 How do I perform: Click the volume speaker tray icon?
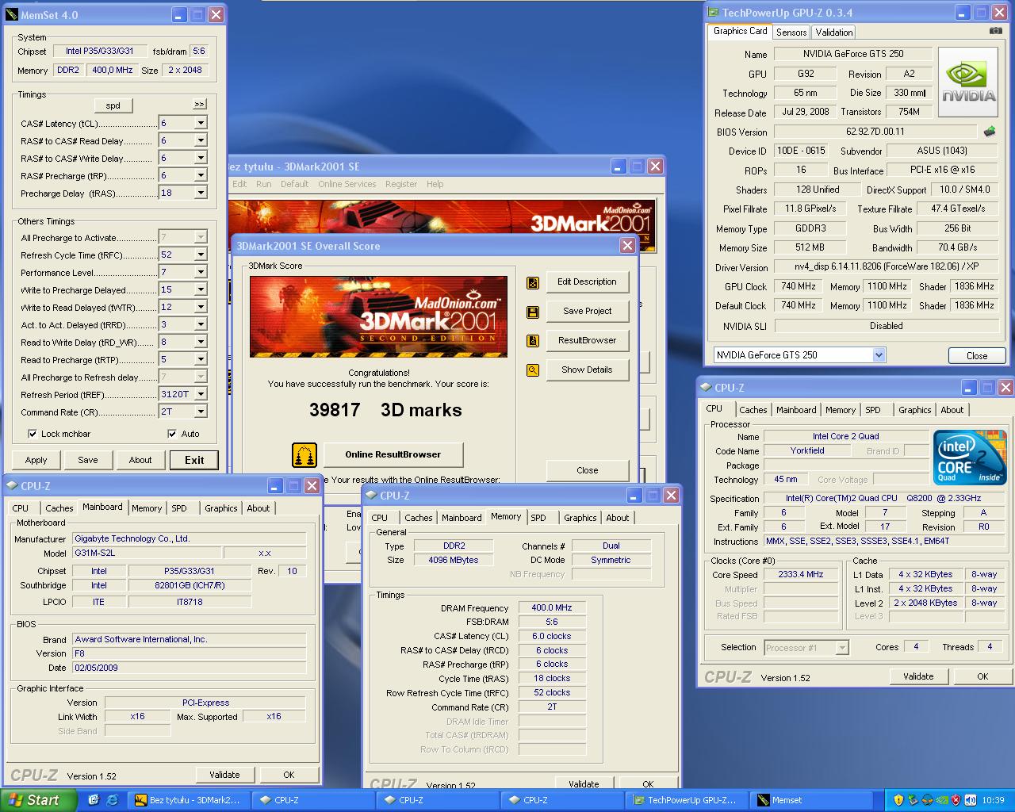click(970, 800)
